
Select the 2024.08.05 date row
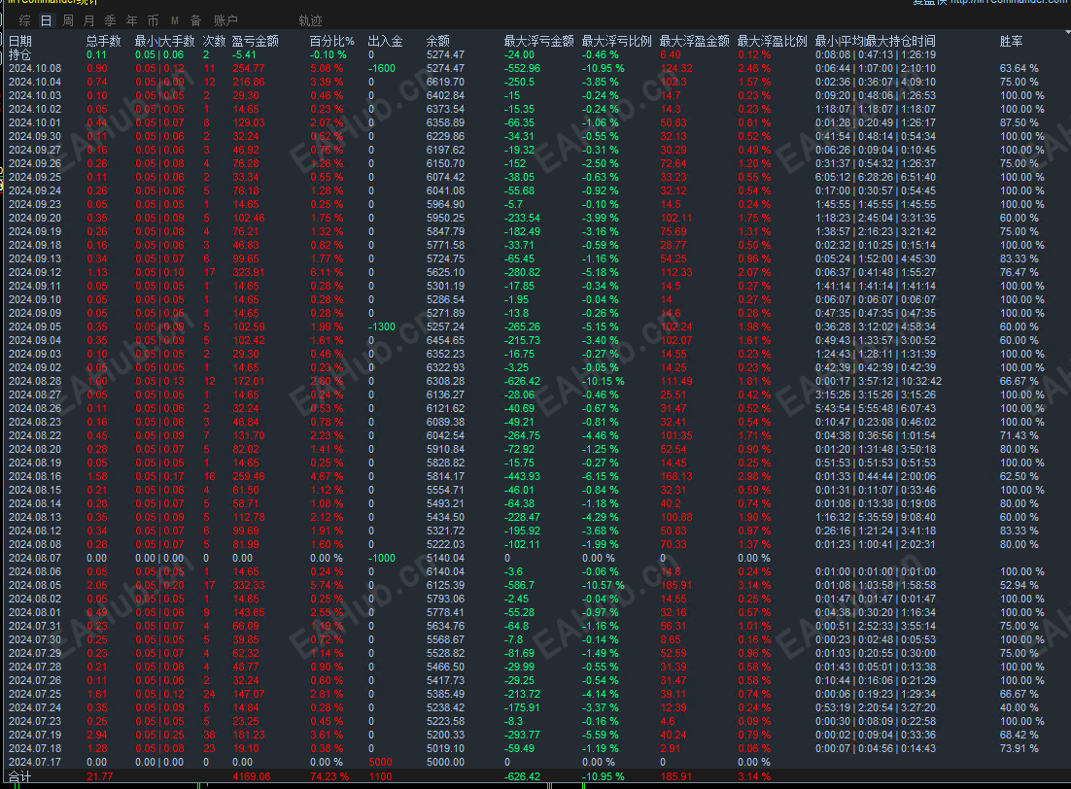tap(35, 585)
